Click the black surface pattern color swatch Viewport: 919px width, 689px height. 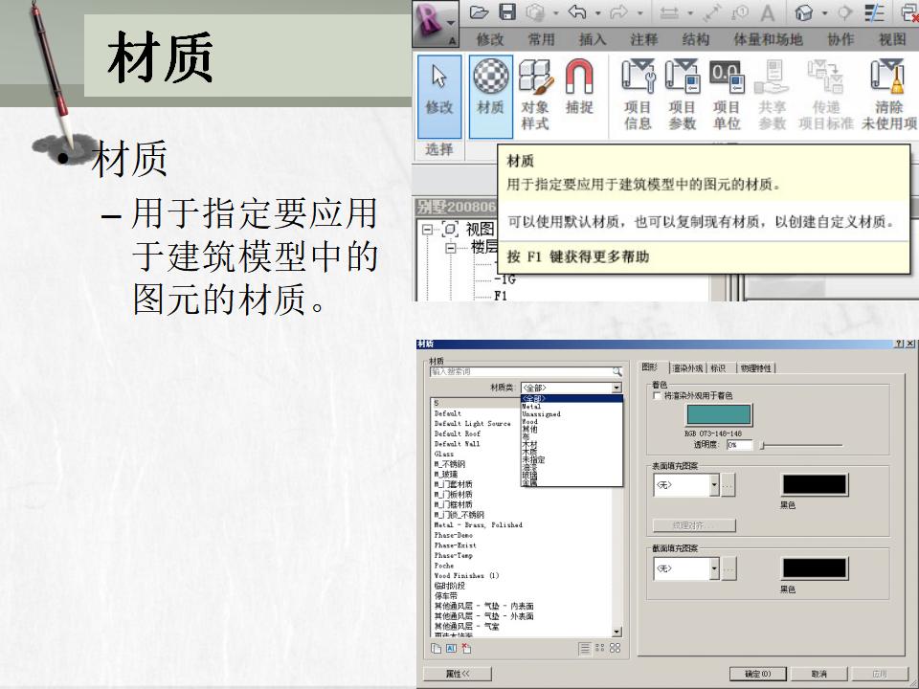coord(815,485)
